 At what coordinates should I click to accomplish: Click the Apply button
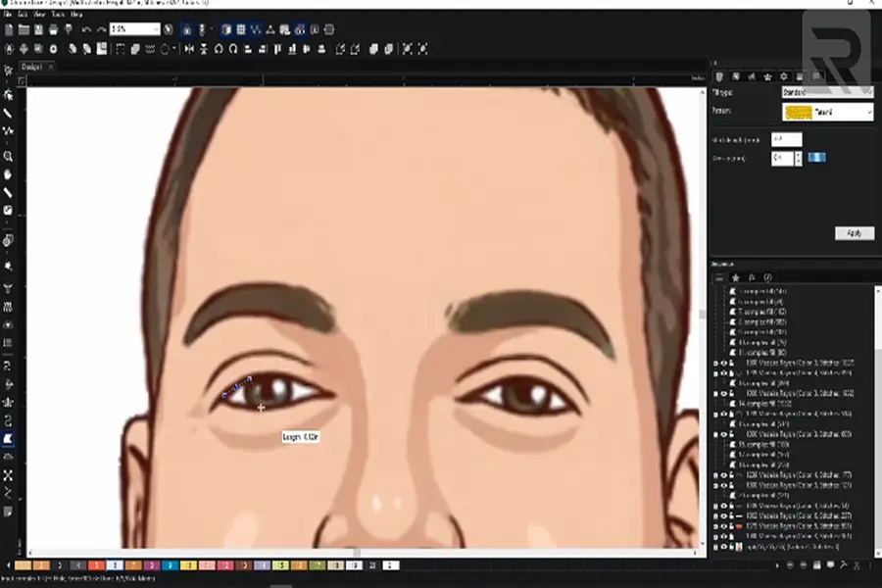click(855, 233)
